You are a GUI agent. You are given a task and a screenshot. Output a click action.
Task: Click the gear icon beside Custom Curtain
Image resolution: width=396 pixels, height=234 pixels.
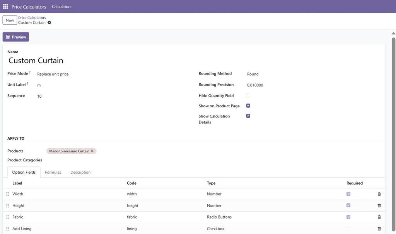pos(49,22)
